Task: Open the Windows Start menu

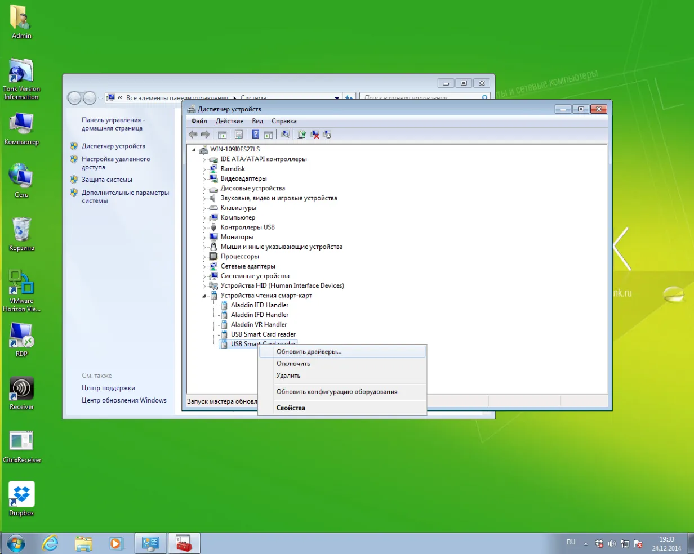Action: (x=16, y=543)
